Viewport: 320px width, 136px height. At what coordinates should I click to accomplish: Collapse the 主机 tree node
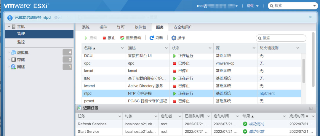9,27
